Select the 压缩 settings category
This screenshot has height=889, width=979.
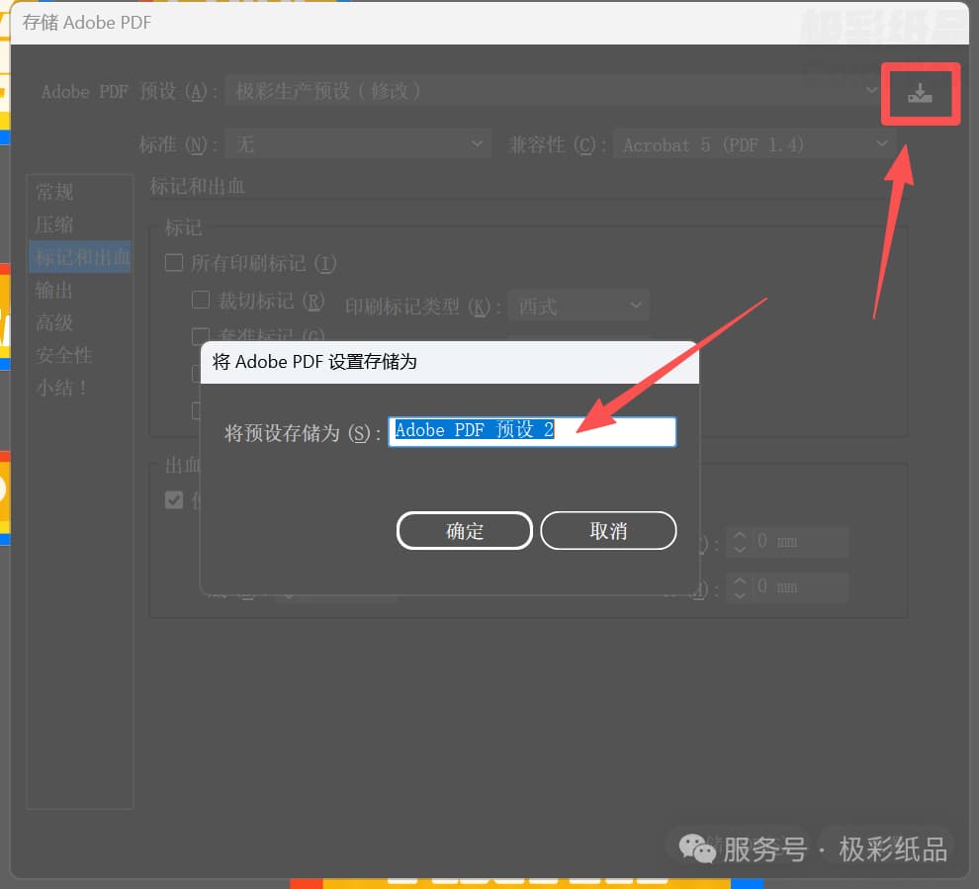(54, 223)
